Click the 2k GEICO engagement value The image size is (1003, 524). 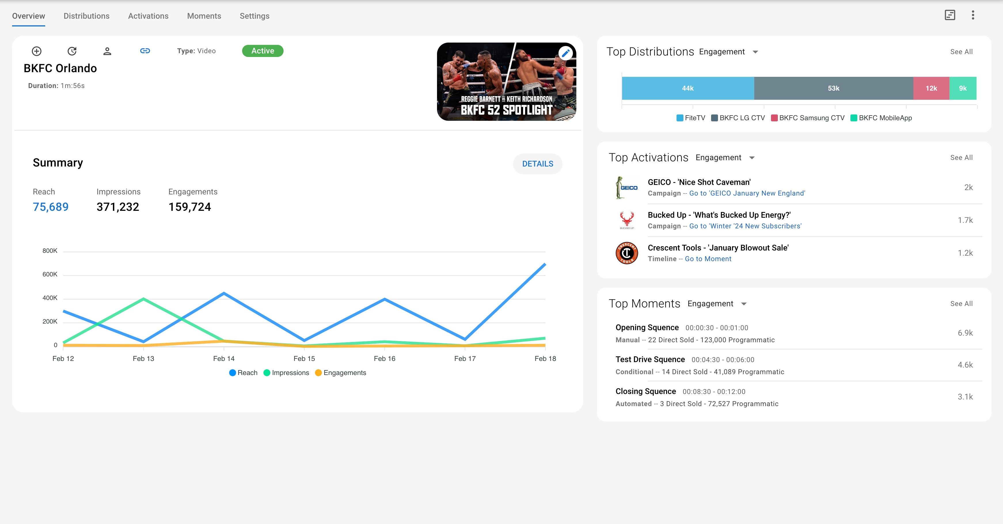coord(968,188)
